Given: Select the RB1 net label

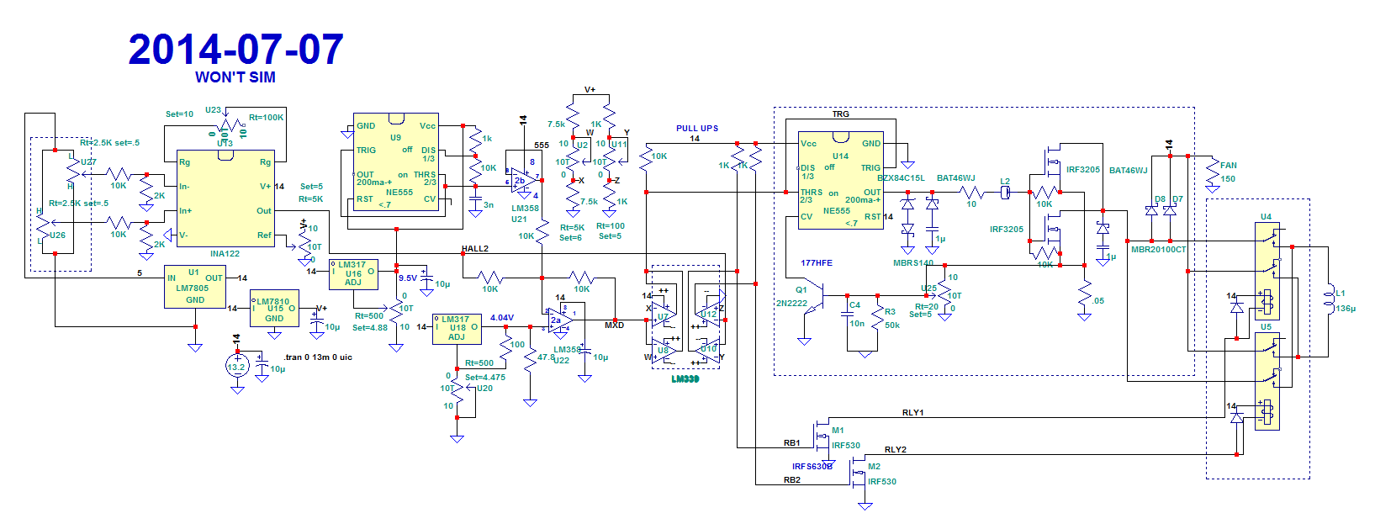Looking at the screenshot, I should pos(792,443).
